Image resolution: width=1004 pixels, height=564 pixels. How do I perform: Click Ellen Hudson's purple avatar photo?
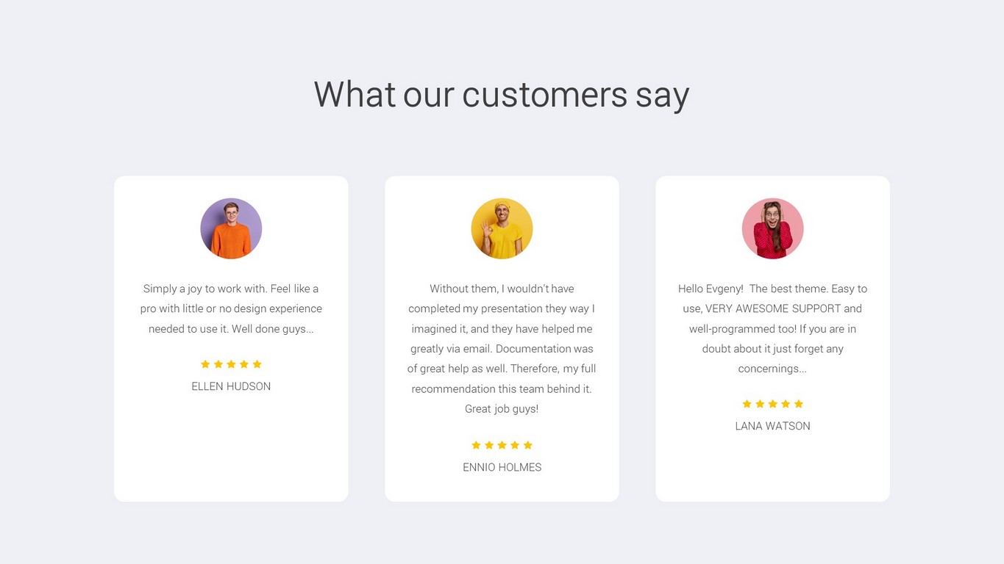coord(231,228)
